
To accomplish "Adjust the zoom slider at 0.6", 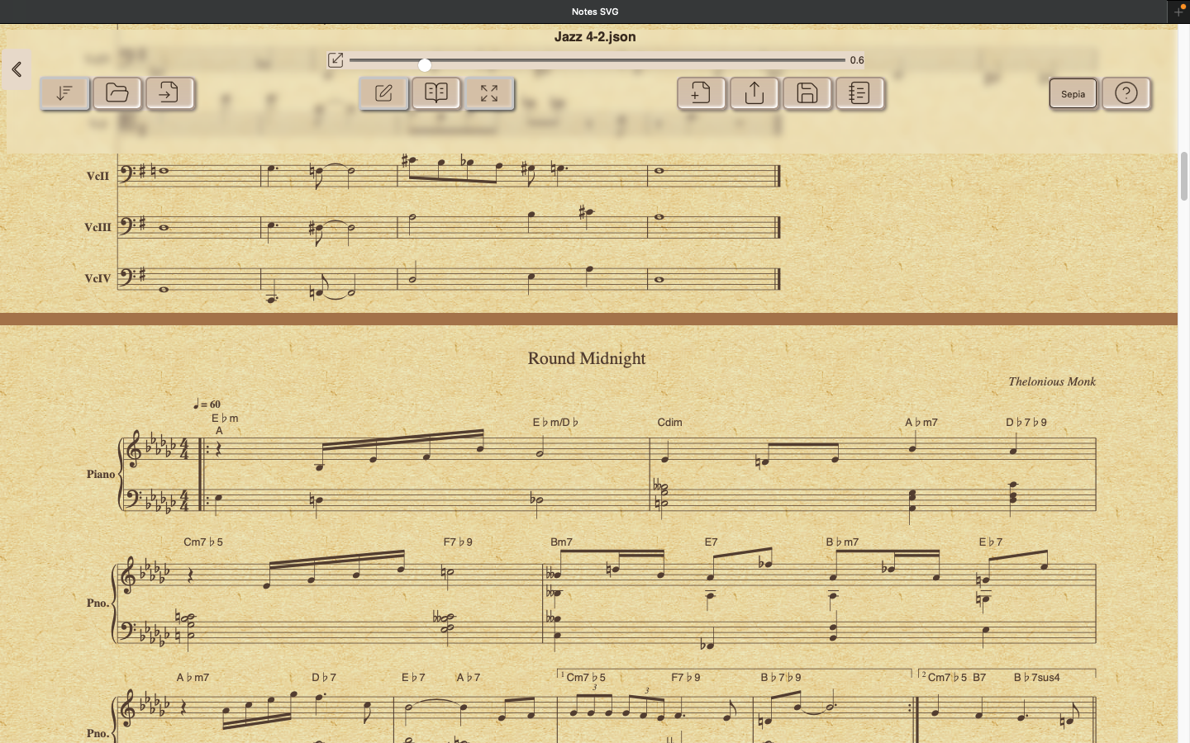I will (x=425, y=64).
